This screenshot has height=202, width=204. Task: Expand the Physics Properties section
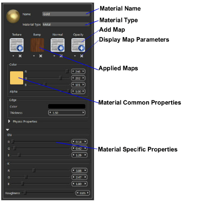[9, 122]
